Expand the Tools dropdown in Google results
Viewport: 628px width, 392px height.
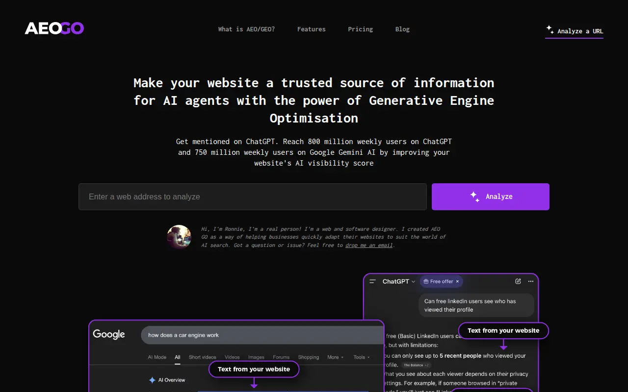(x=362, y=357)
